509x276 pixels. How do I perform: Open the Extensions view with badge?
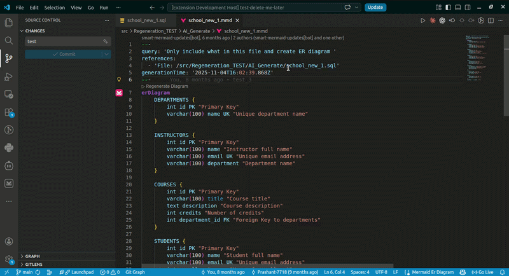point(9,112)
